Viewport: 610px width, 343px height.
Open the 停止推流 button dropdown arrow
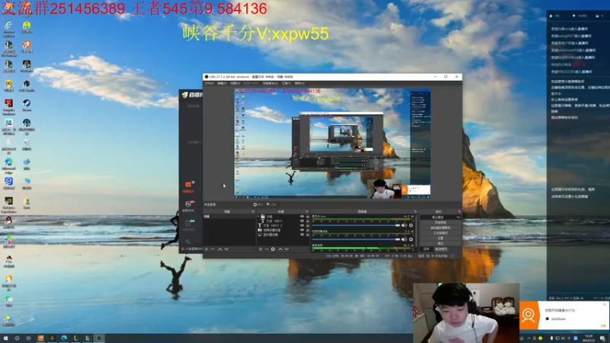click(458, 217)
